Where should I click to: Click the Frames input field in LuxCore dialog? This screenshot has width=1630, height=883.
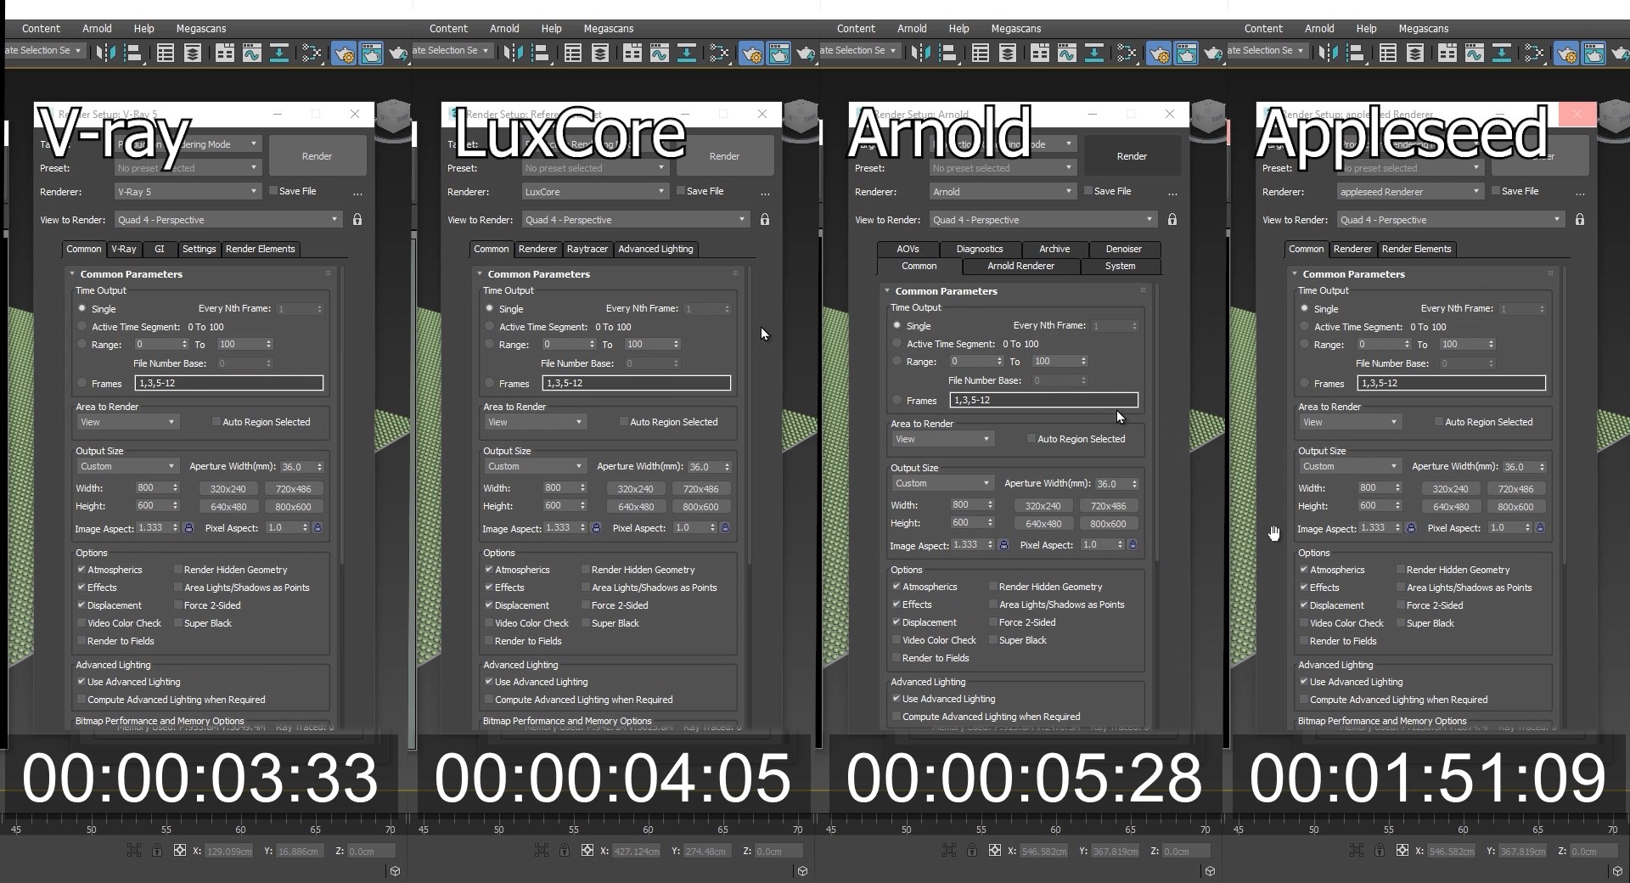[636, 383]
